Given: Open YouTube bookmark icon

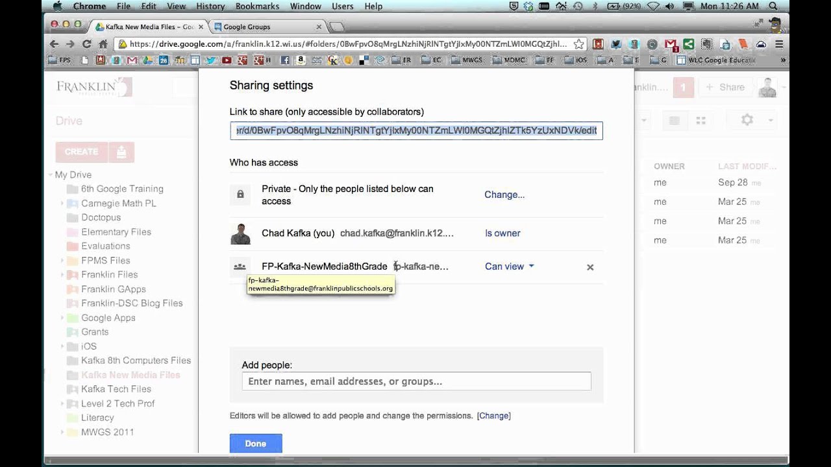Looking at the screenshot, I should click(227, 60).
